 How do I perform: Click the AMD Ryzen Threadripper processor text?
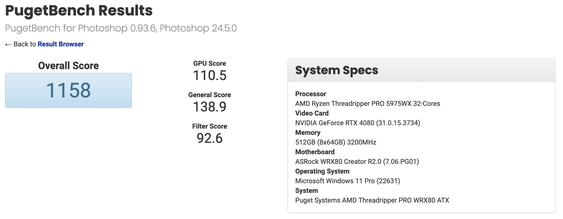click(x=367, y=104)
